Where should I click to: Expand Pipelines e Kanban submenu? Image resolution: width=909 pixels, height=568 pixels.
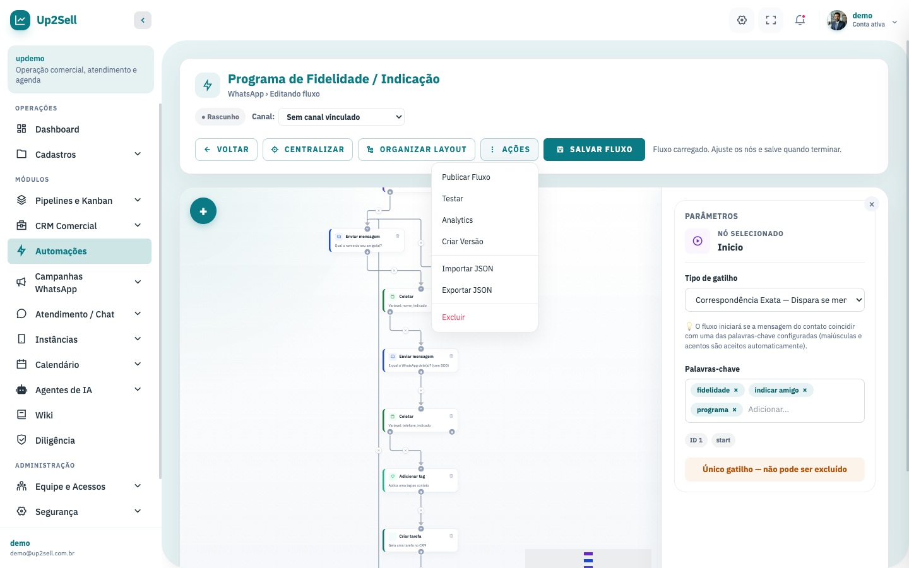point(138,200)
